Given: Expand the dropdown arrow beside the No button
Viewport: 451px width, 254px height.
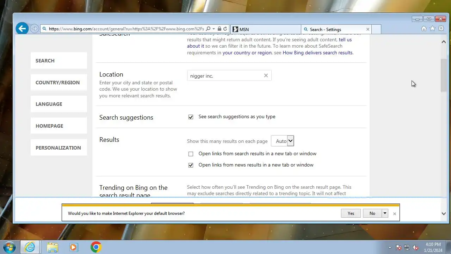Looking at the screenshot, I should 385,213.
